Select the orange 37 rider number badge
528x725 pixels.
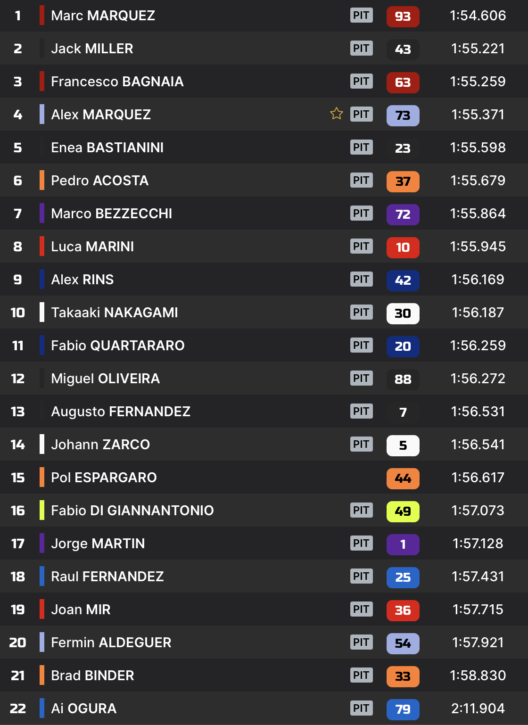[403, 181]
